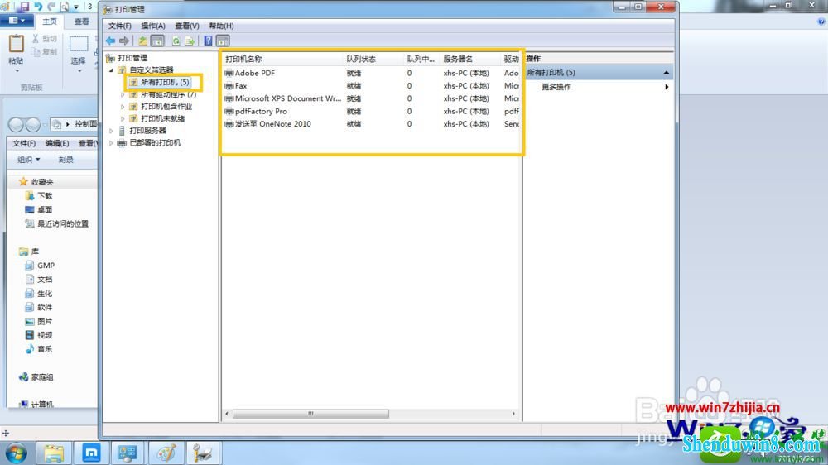
Task: Click the Up one level folder icon
Action: pyautogui.click(x=142, y=41)
